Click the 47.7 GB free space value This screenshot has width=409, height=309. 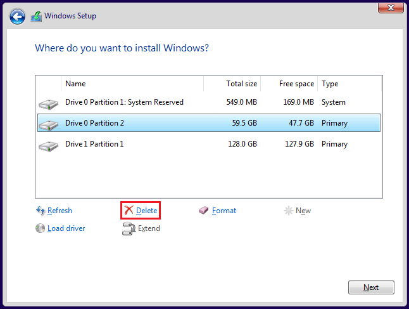301,123
